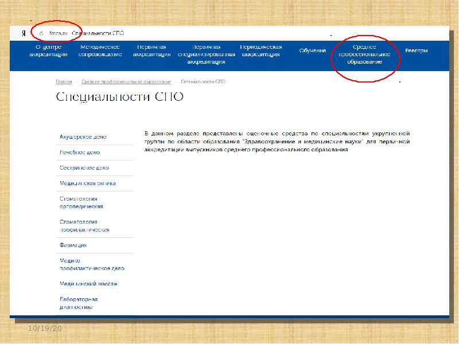Go to 'Периодическая аккредитация' section
The image size is (459, 344).
(260, 50)
